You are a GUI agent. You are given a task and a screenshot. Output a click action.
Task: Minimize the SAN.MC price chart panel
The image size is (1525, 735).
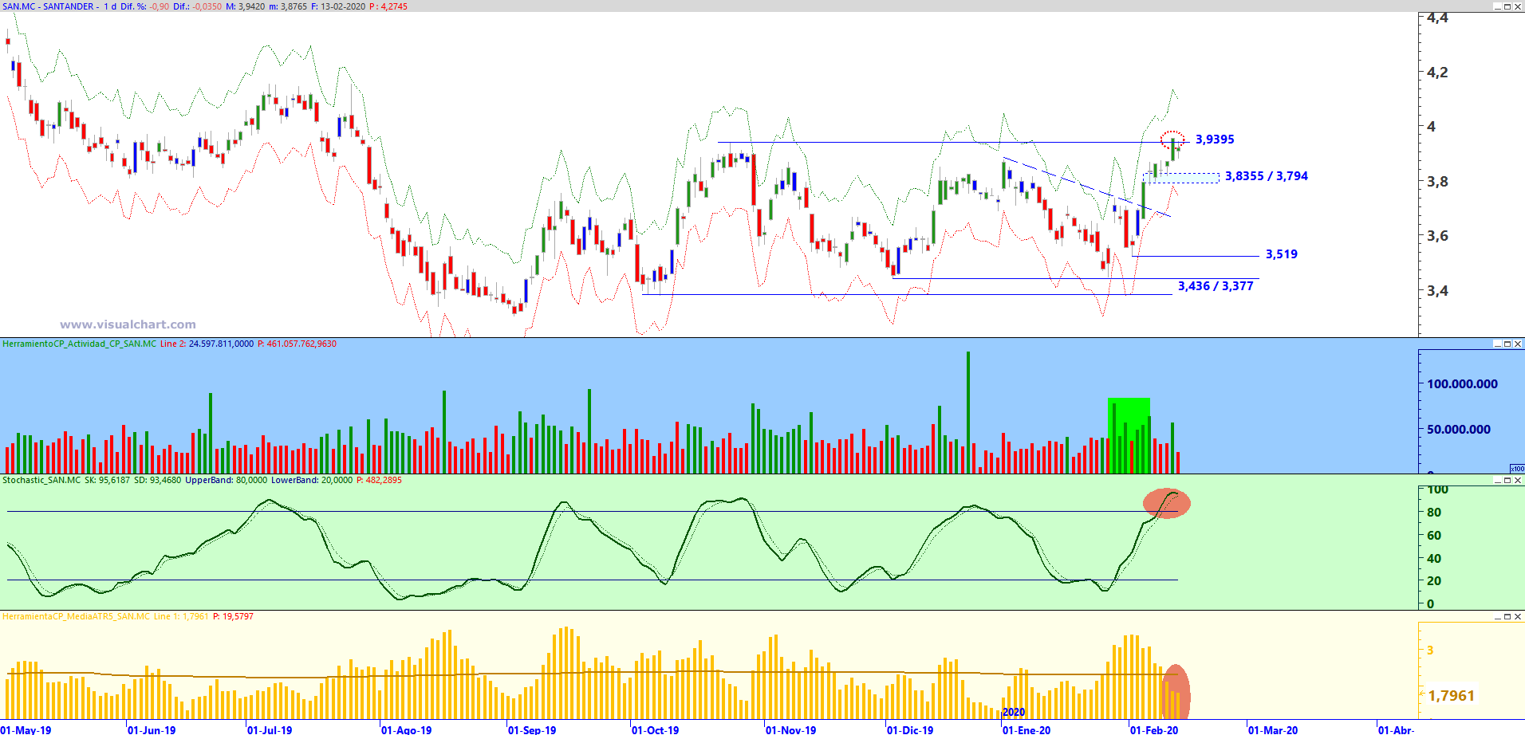tap(1497, 6)
